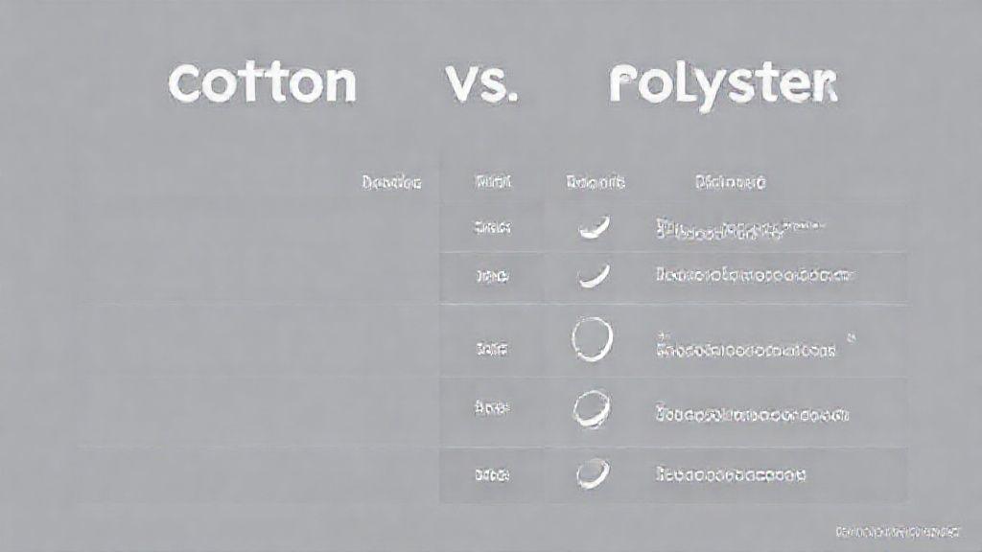Select the large circle icon in the third row
This screenshot has width=982, height=552.
(591, 341)
